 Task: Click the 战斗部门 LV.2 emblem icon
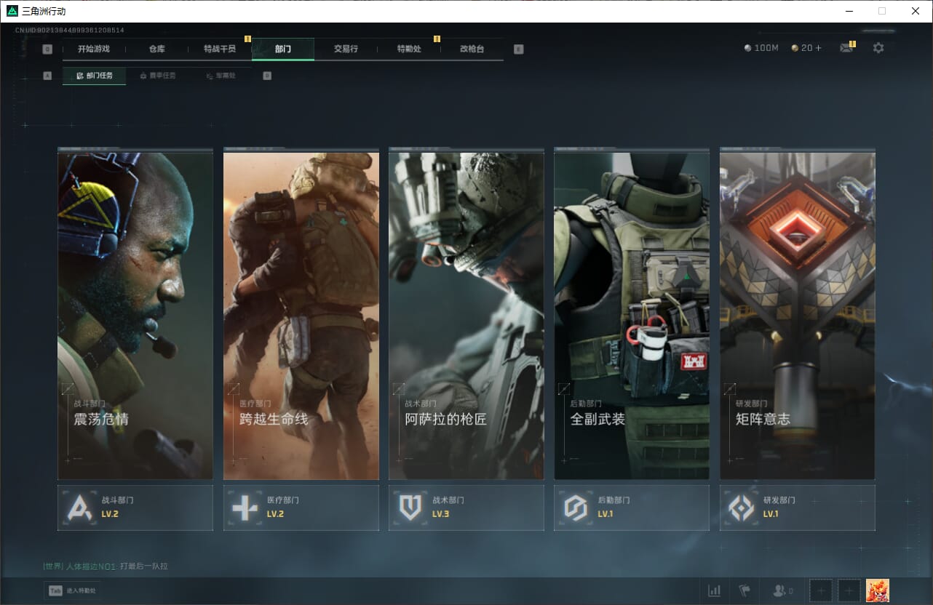coord(79,508)
